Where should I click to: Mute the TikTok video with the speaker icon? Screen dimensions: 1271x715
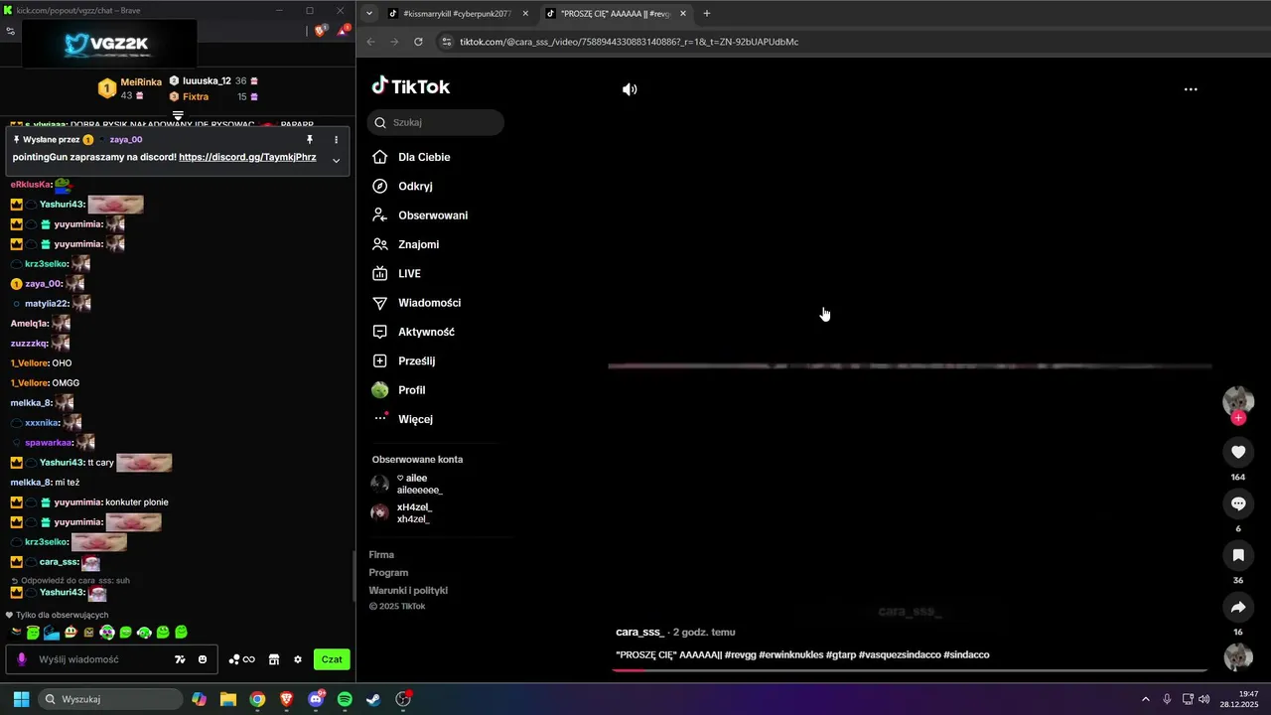[630, 89]
